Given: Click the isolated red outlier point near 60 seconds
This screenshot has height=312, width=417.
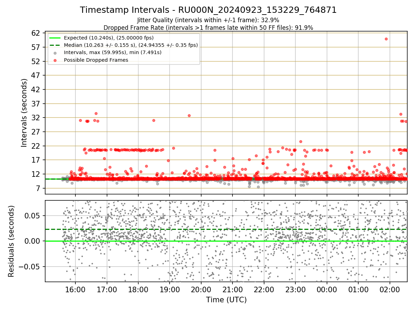Looking at the screenshot, I should tap(386, 39).
